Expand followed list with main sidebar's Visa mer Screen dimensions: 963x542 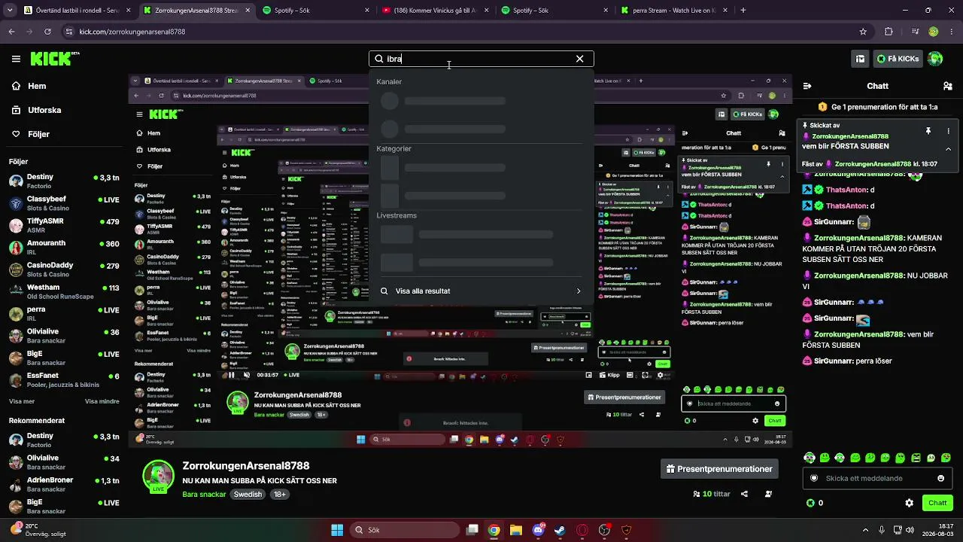tap(22, 401)
